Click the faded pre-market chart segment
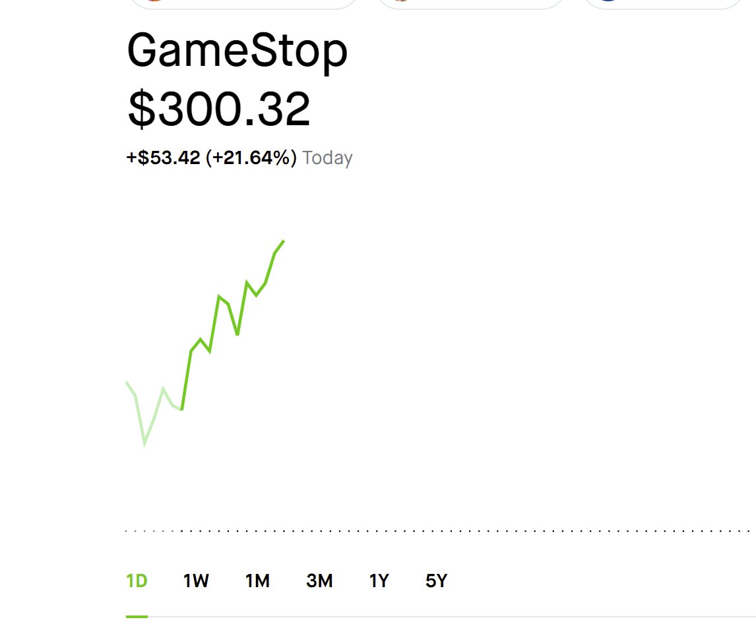This screenshot has height=628, width=756. tap(154, 413)
